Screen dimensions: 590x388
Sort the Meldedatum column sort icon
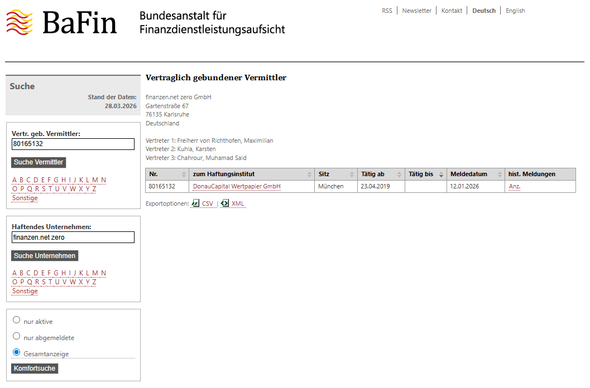(497, 173)
